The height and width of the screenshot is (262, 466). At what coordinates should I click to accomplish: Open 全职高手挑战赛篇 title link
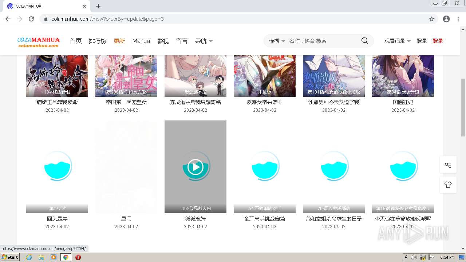pos(265,219)
